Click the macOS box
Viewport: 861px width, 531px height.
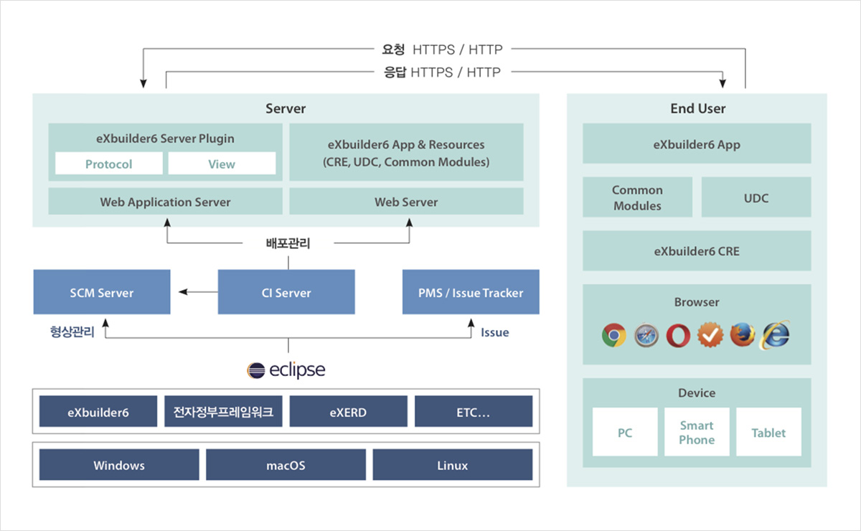tap(286, 465)
